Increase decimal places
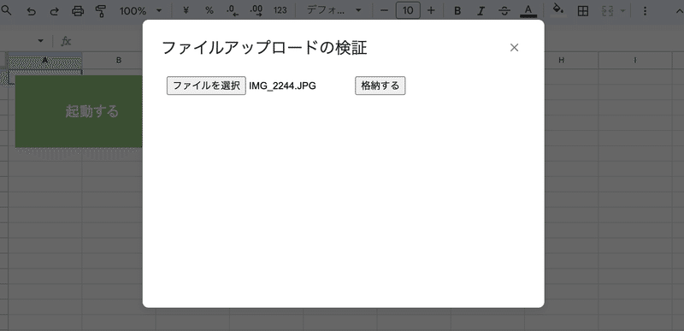This screenshot has height=331, width=684. 256,10
